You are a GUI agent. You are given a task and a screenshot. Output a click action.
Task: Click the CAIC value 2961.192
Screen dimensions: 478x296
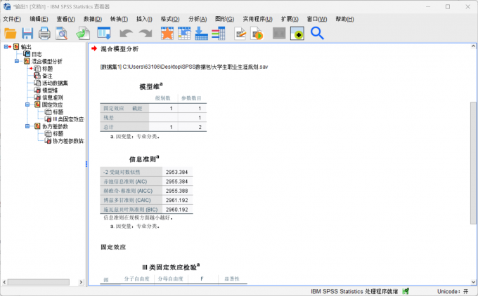[x=177, y=200]
